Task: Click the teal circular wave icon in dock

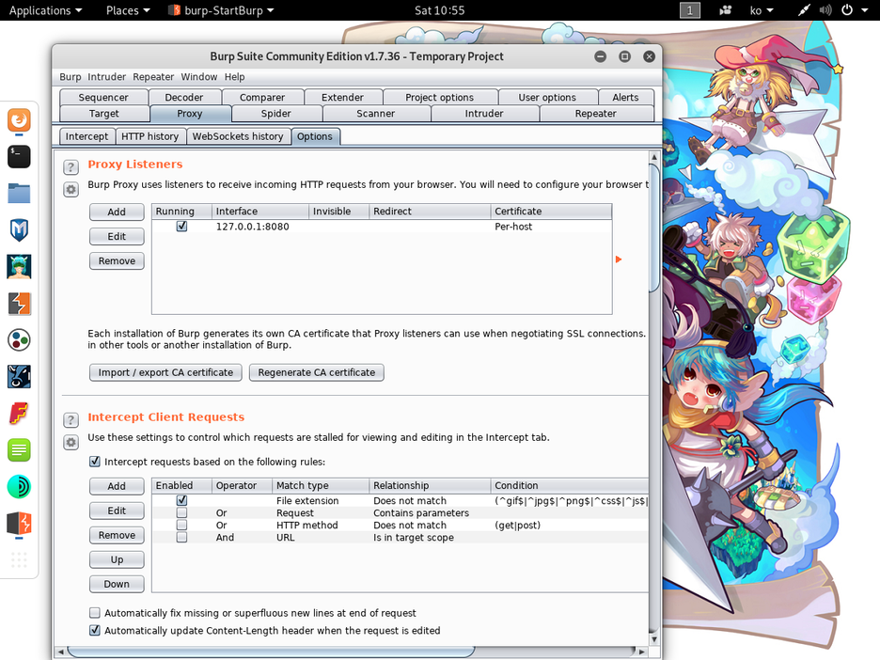Action: pyautogui.click(x=19, y=487)
